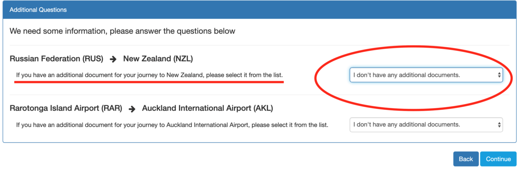This screenshot has height=169, width=521.
Task: Click the Continue button
Action: 498,159
